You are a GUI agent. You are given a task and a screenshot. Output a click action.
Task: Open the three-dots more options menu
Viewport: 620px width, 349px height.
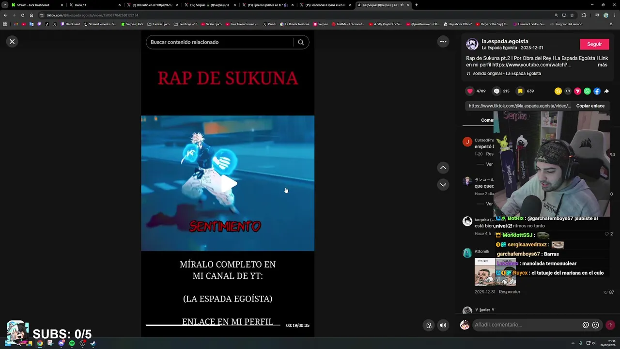pyautogui.click(x=443, y=42)
